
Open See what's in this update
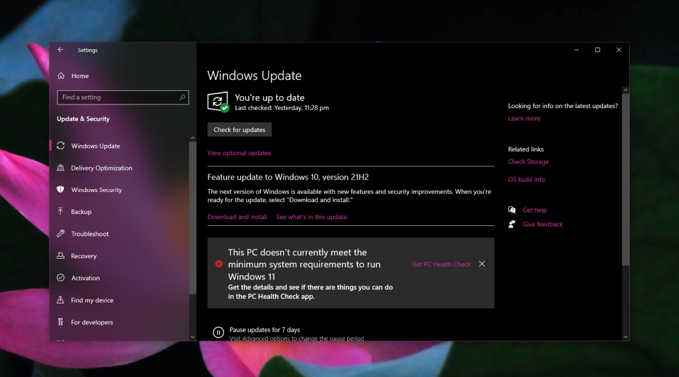click(x=311, y=217)
